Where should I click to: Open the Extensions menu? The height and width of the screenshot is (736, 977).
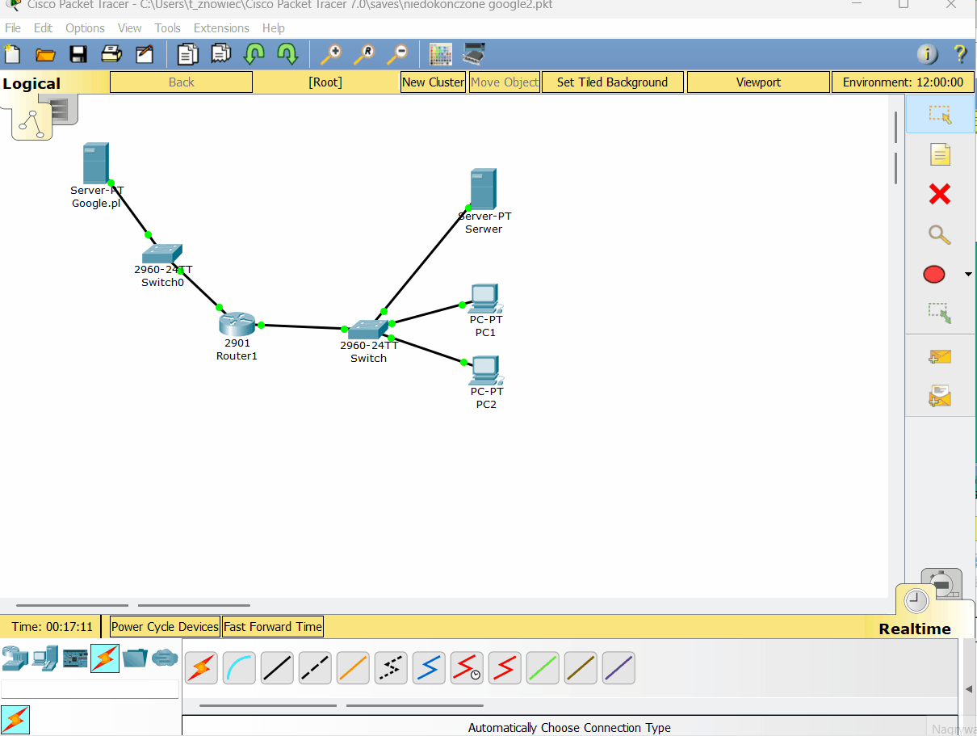coord(221,28)
